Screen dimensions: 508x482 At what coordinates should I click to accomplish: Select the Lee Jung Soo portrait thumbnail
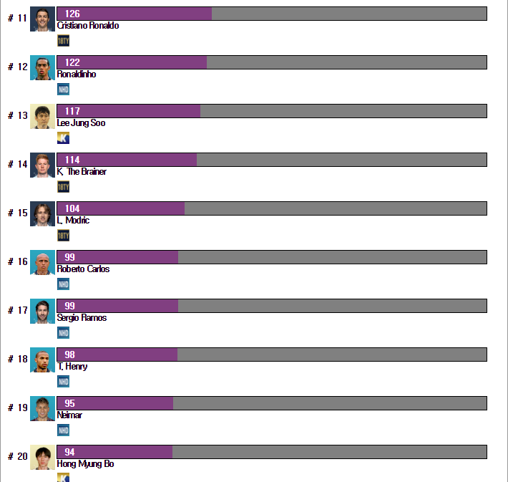point(42,116)
